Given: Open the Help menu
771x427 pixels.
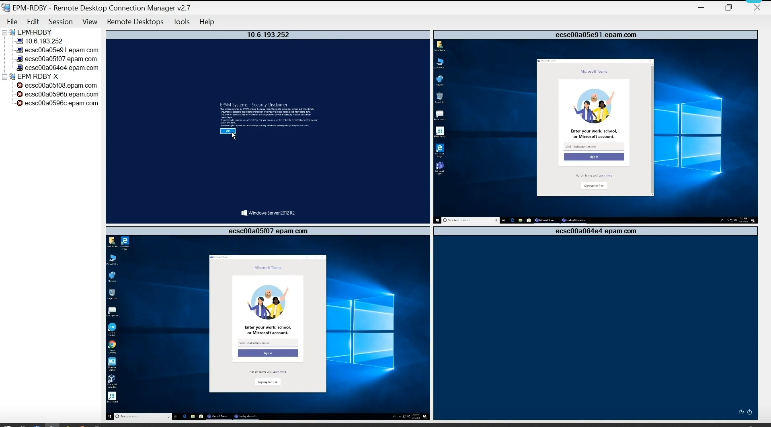Looking at the screenshot, I should tap(207, 22).
